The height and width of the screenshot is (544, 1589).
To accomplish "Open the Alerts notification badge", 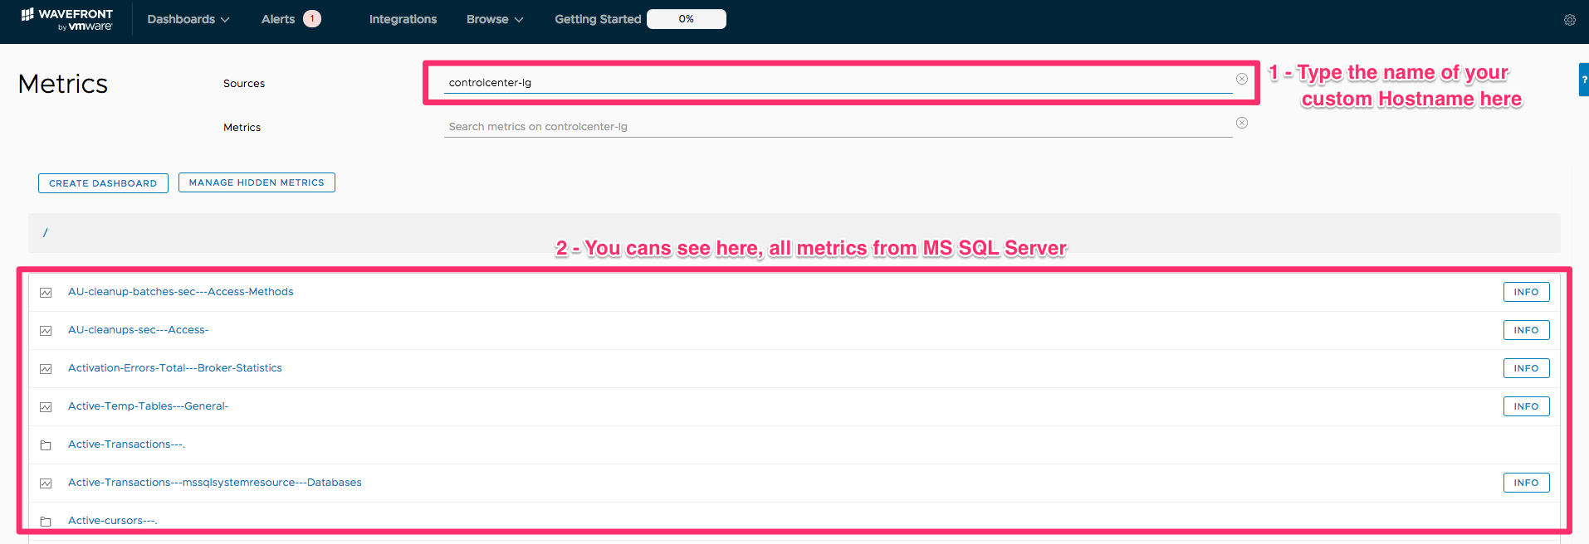I will 312,19.
